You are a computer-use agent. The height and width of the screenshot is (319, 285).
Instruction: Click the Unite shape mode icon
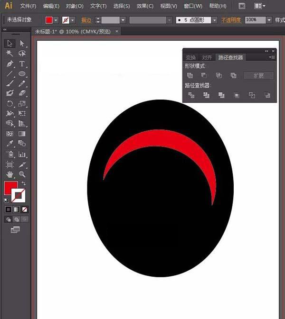(x=190, y=75)
